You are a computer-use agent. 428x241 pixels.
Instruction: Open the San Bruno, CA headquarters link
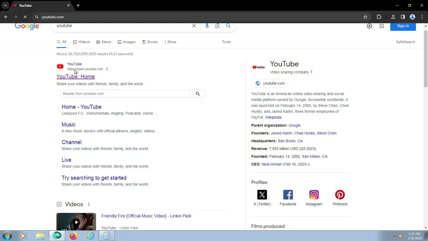pos(290,141)
